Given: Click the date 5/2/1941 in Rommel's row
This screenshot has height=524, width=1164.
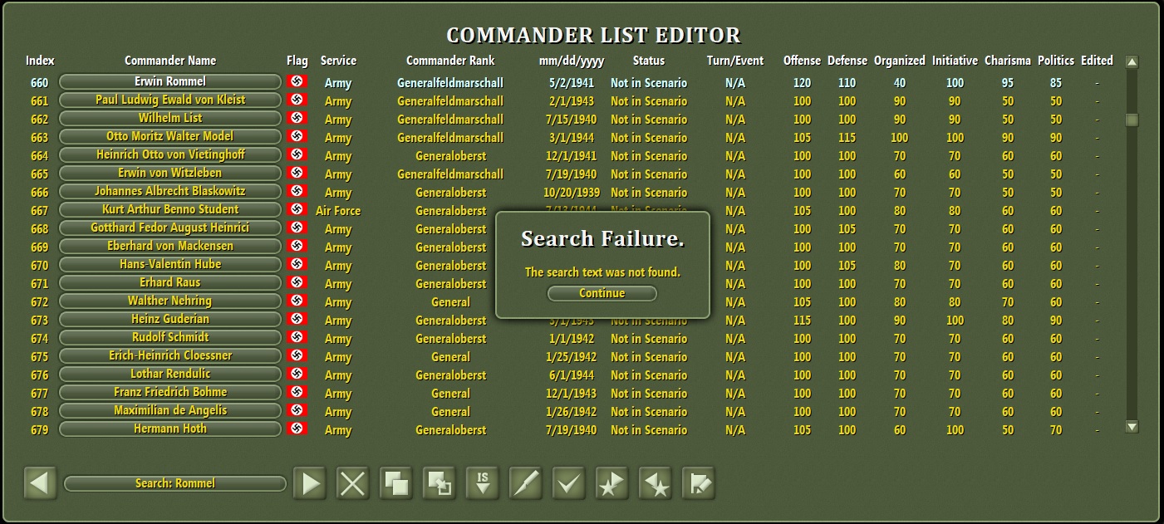Looking at the screenshot, I should (x=571, y=83).
